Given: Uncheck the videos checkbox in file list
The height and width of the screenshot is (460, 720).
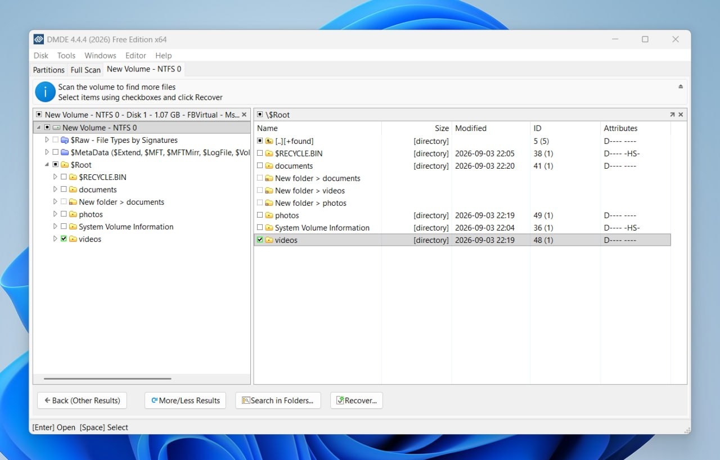Looking at the screenshot, I should (260, 240).
